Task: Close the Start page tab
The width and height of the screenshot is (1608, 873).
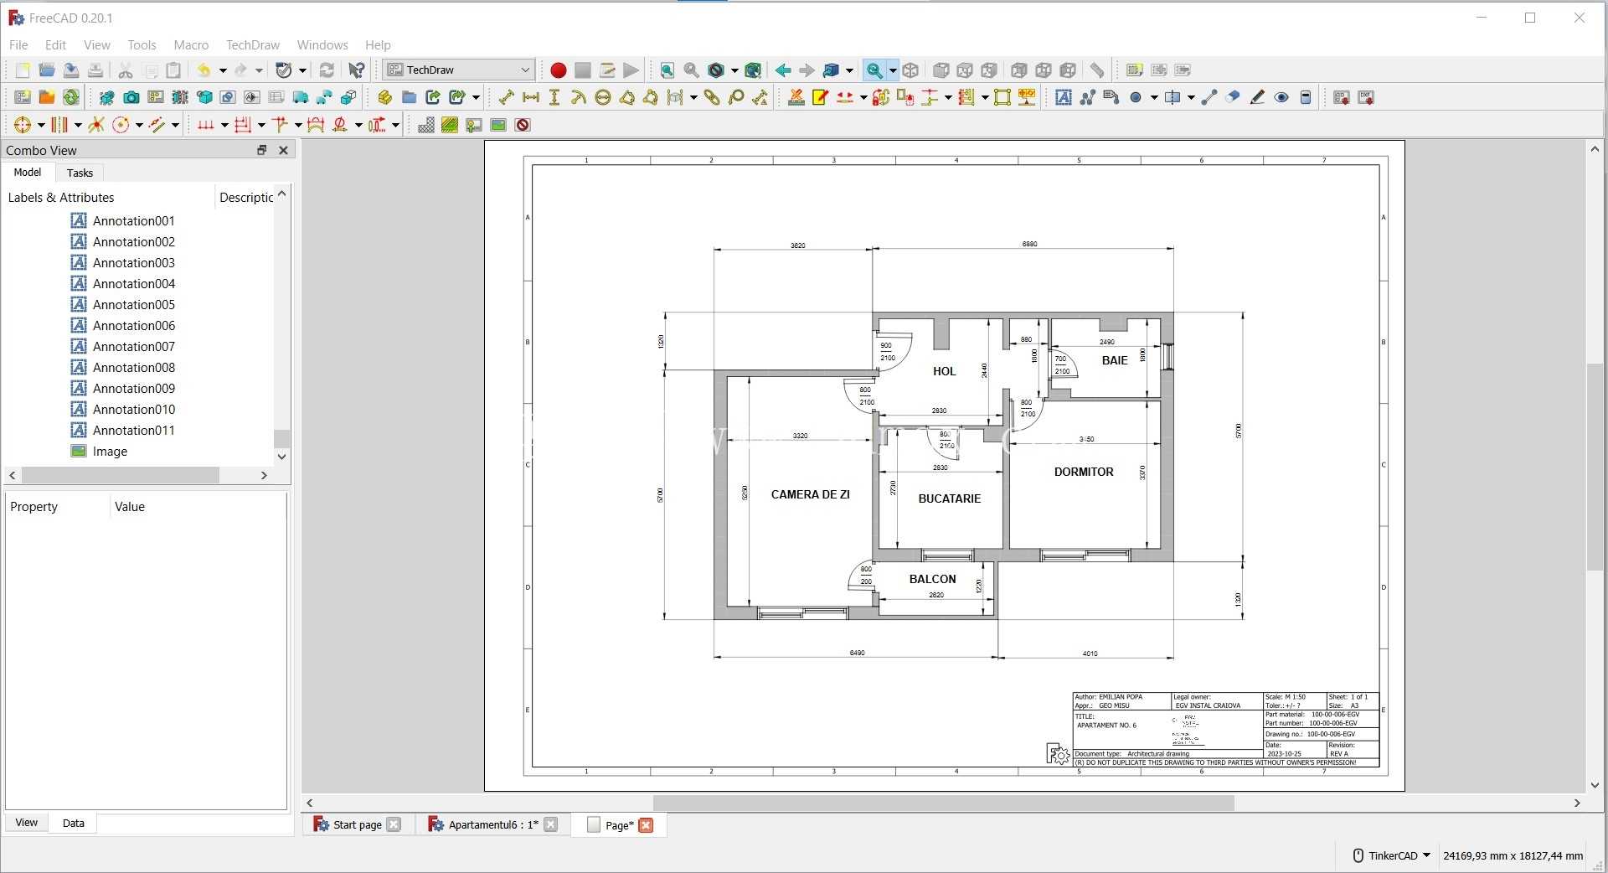Action: coord(394,824)
